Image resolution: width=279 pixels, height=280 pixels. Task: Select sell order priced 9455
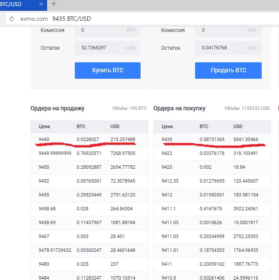click(89, 195)
